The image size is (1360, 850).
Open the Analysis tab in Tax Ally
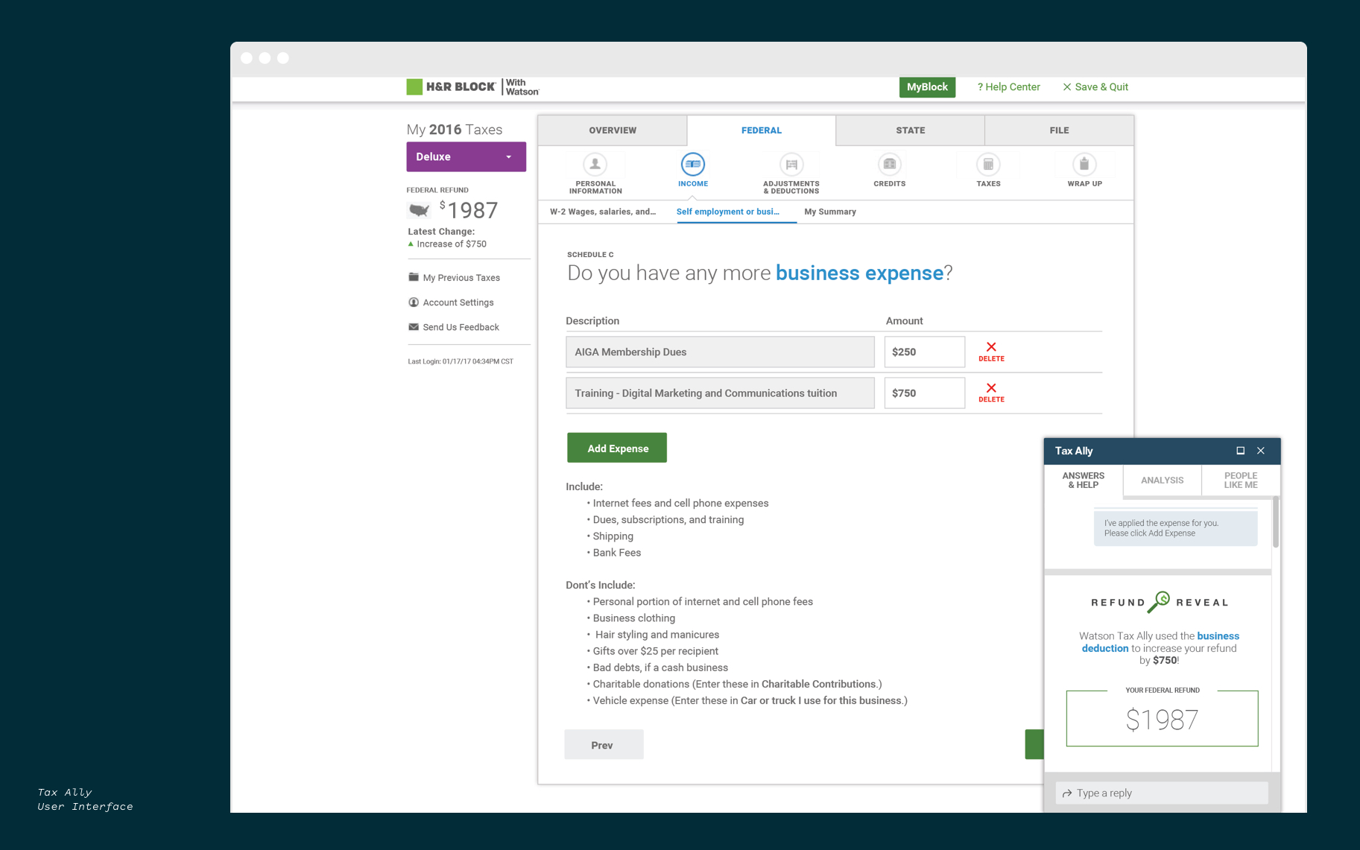coord(1162,480)
